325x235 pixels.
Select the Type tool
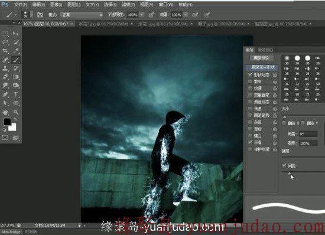pos(16,94)
